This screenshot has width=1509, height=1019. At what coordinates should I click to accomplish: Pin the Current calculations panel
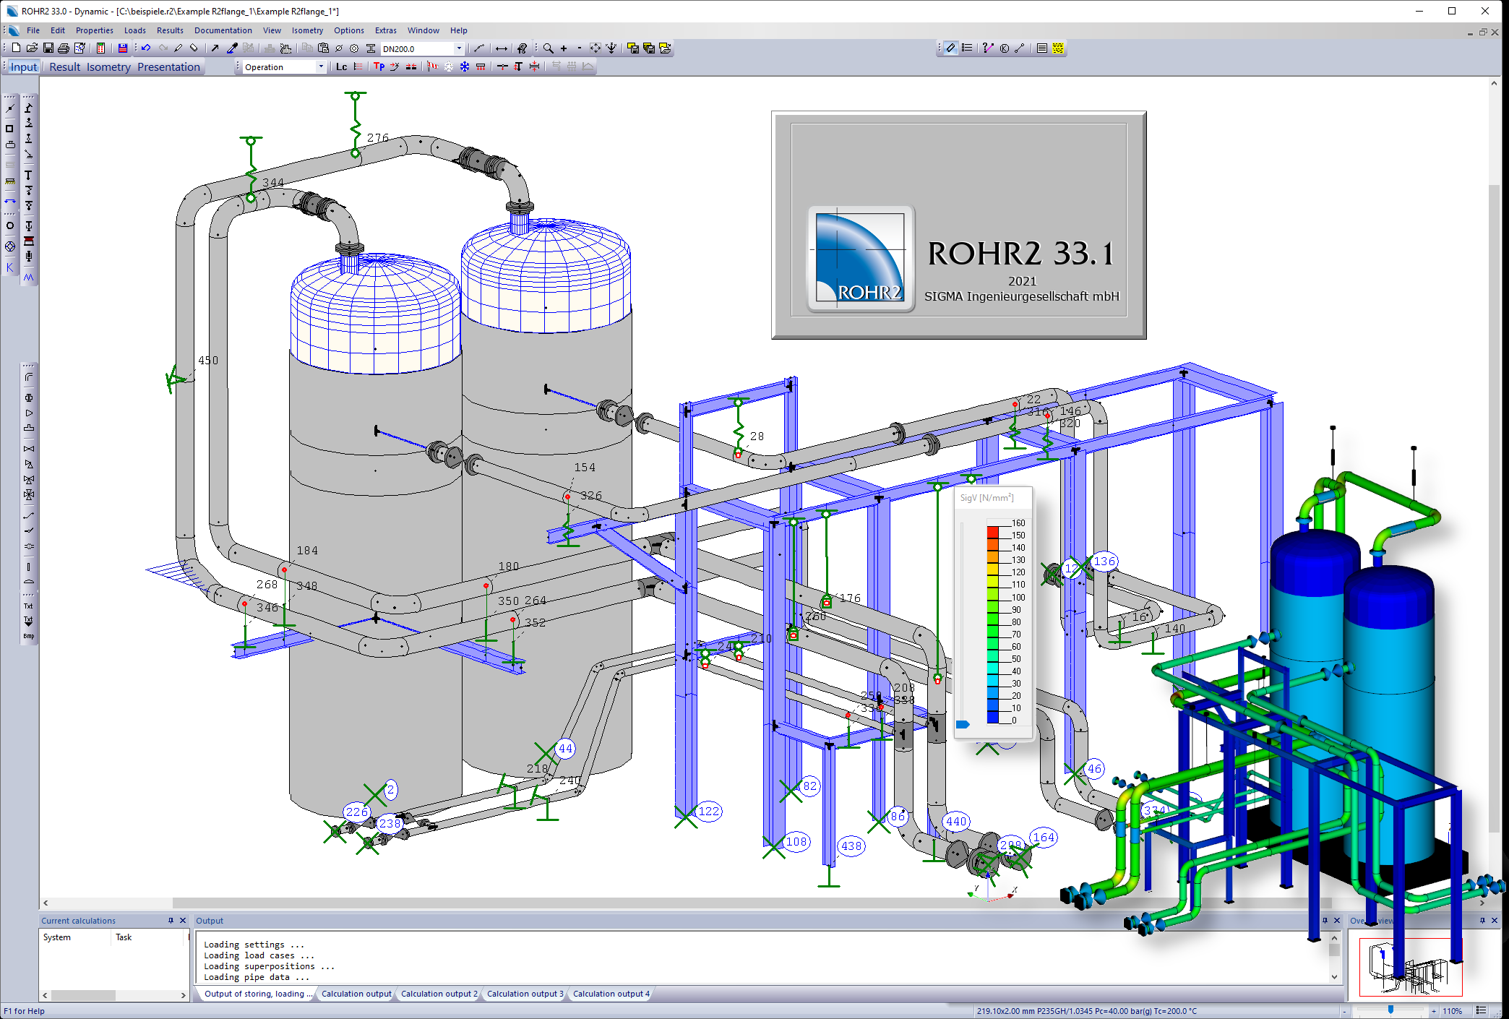171,921
